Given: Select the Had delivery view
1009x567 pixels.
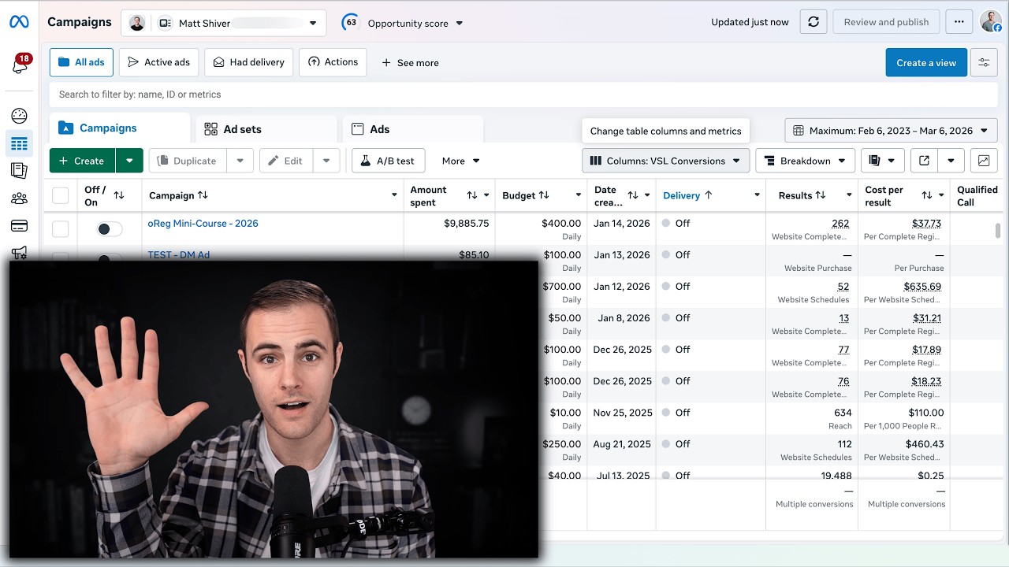Looking at the screenshot, I should [249, 62].
